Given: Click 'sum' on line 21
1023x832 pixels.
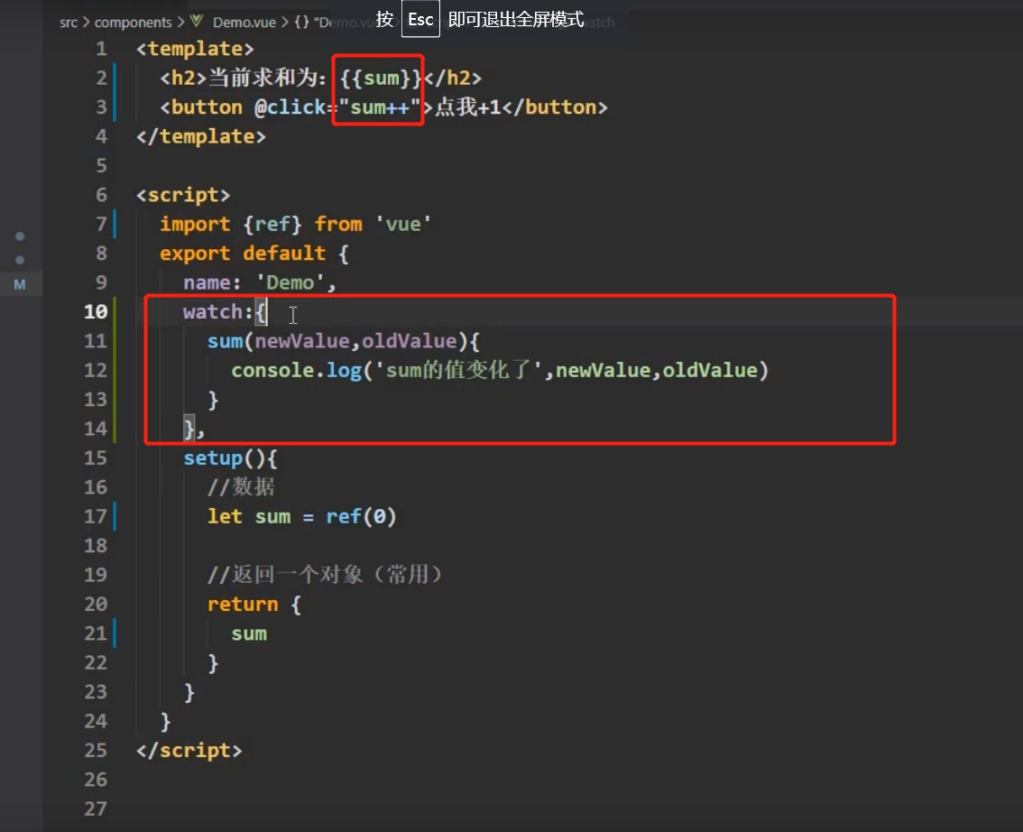Looking at the screenshot, I should [249, 633].
